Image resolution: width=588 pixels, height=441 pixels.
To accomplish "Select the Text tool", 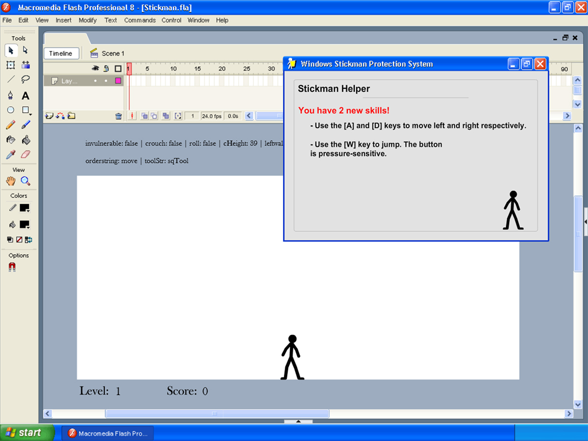I will (x=25, y=96).
